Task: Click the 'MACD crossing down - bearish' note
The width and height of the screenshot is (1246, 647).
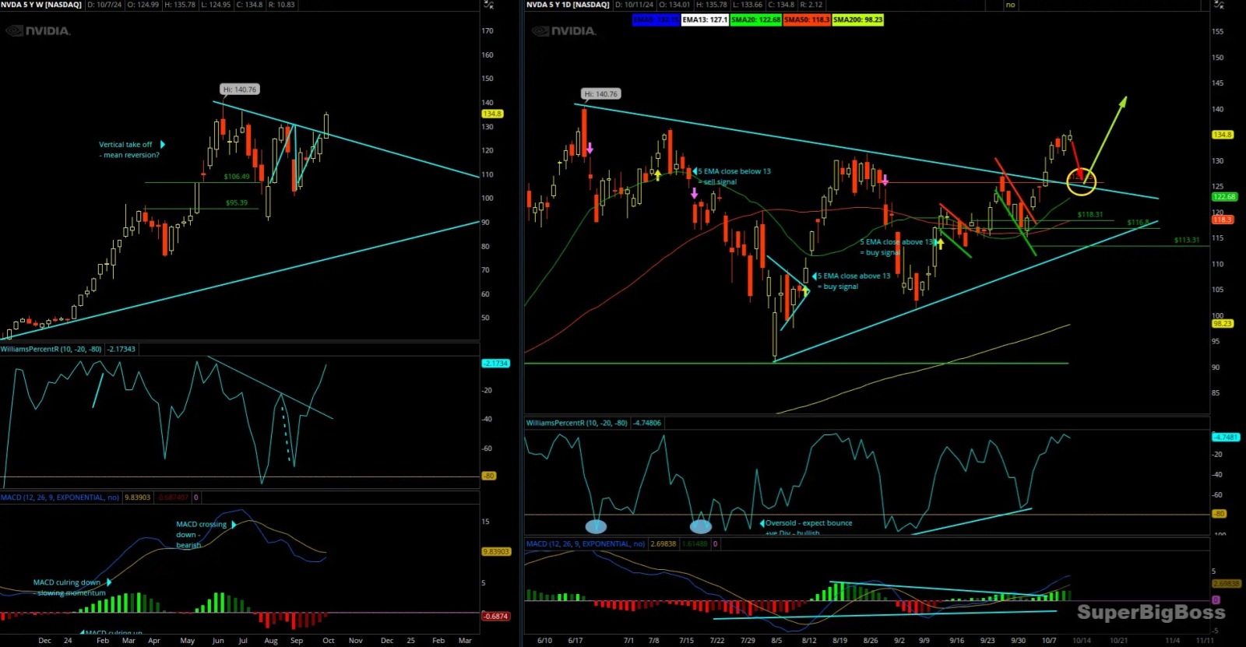Action: pyautogui.click(x=201, y=535)
